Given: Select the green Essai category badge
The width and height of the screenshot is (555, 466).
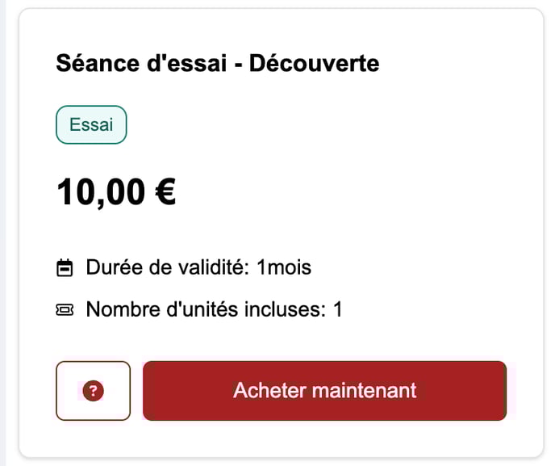Looking at the screenshot, I should point(91,124).
